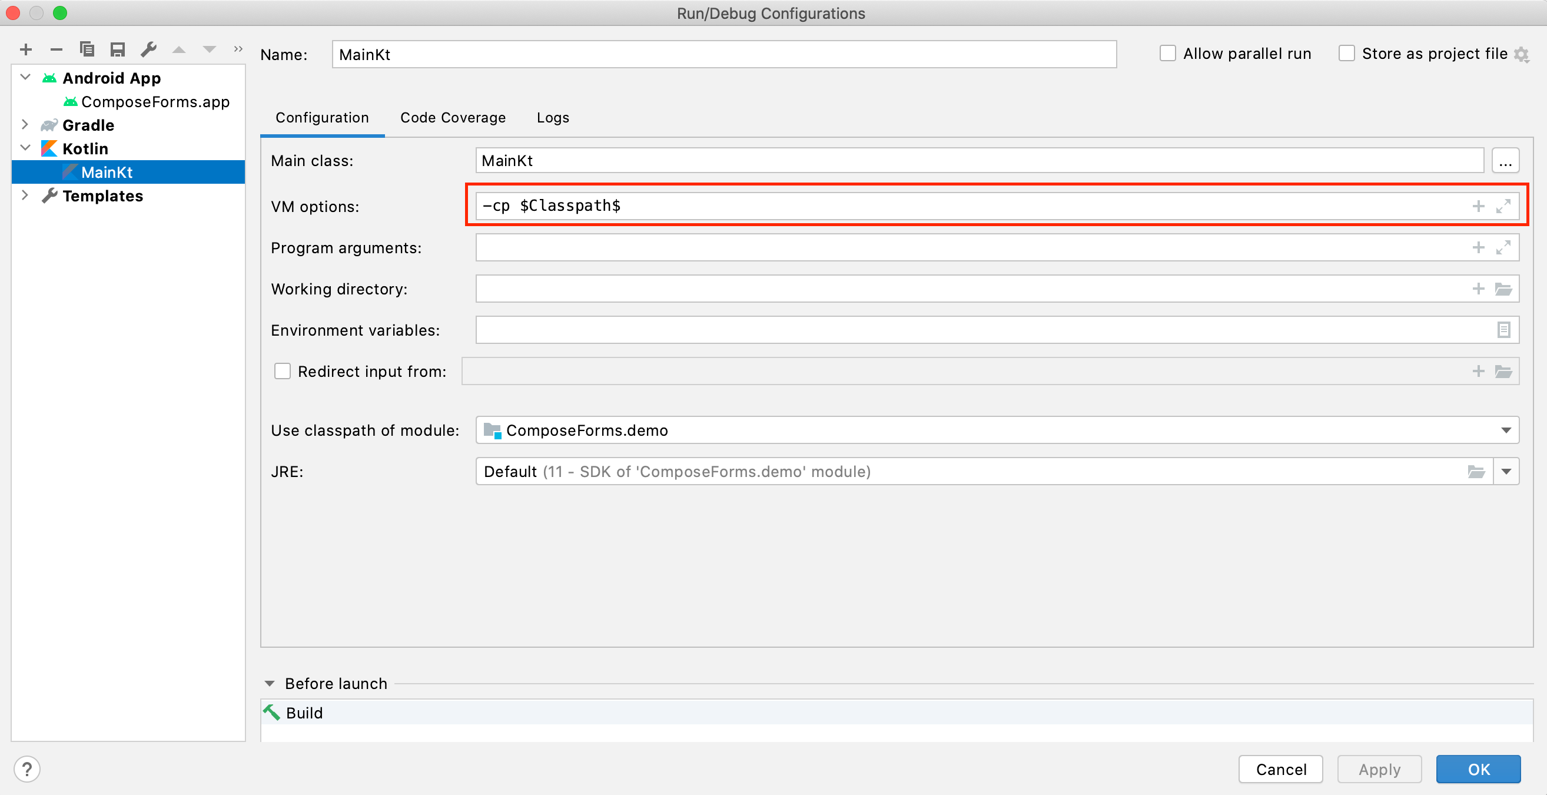
Task: Click the remove configuration minus icon
Action: 57,49
